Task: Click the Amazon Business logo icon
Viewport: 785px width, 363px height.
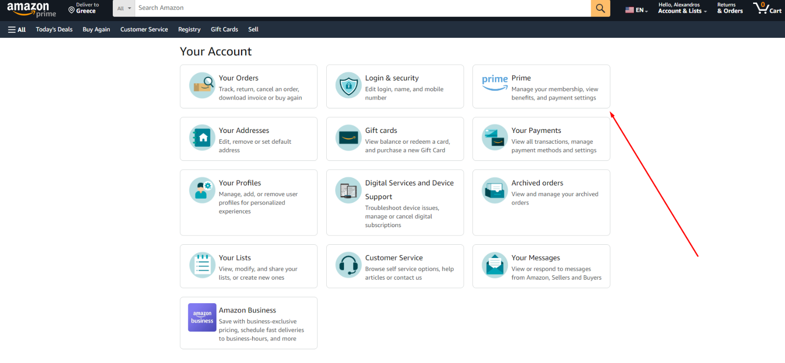Action: pyautogui.click(x=202, y=317)
